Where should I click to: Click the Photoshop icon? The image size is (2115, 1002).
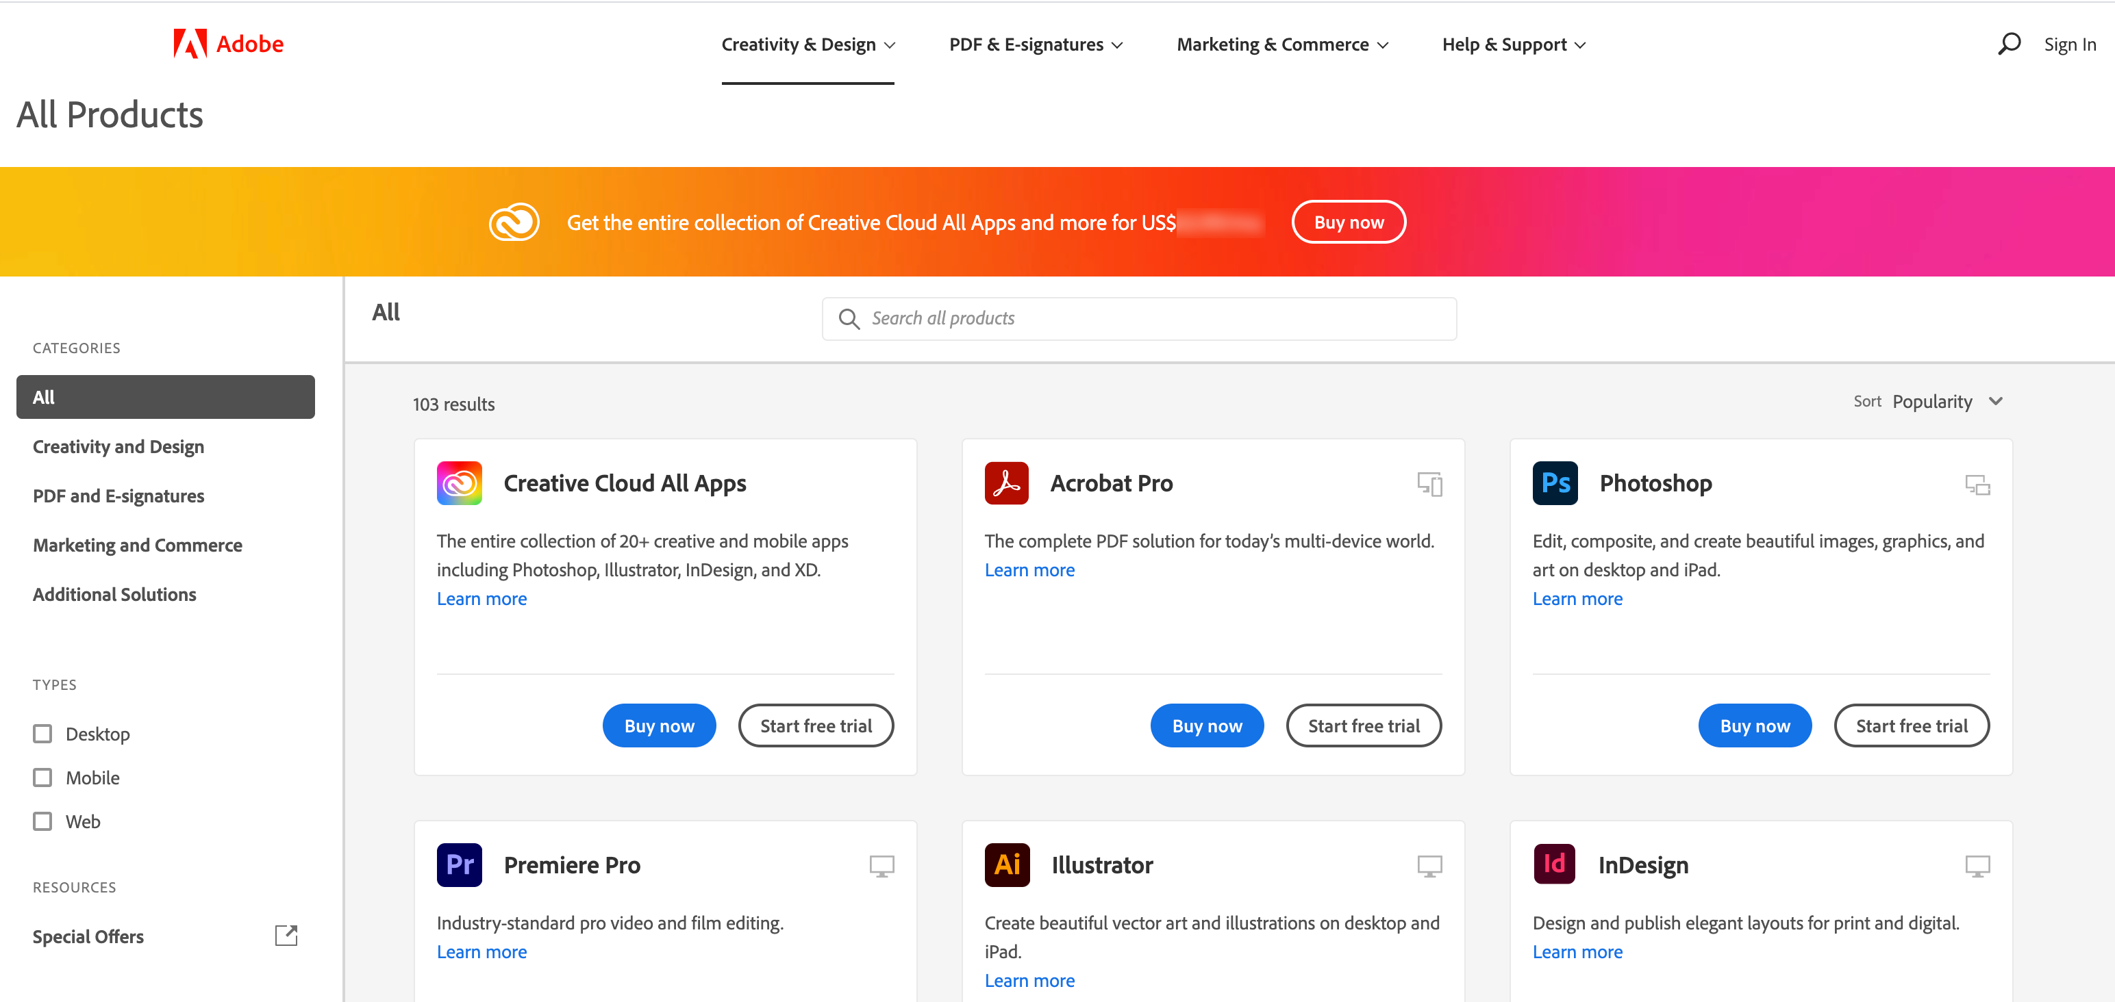coord(1555,481)
